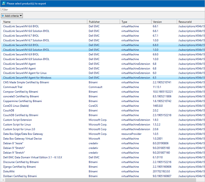Sort by the Type column header
The image size is (205, 182).
pos(136,22)
